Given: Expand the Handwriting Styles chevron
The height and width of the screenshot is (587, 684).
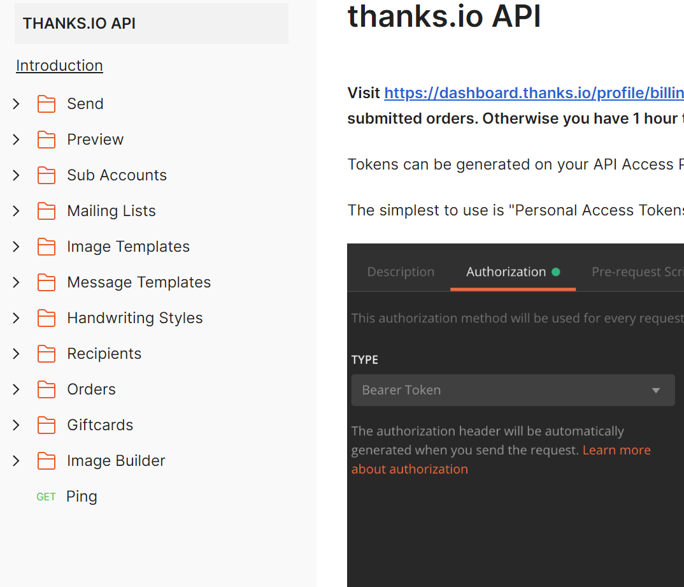Looking at the screenshot, I should 16,318.
